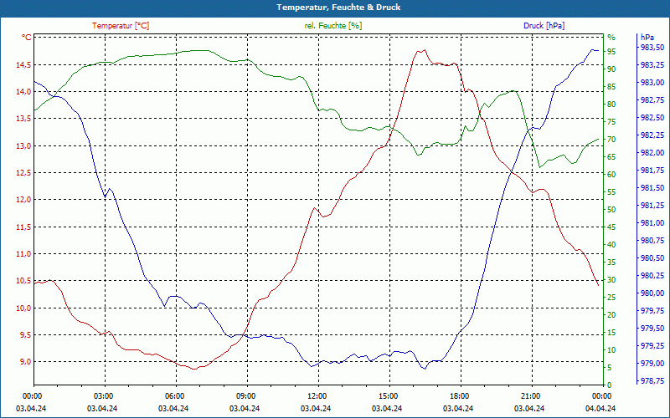Select 979,50 on the blue pressure axis
Viewport: 670px width, 418px height.
coord(652,329)
